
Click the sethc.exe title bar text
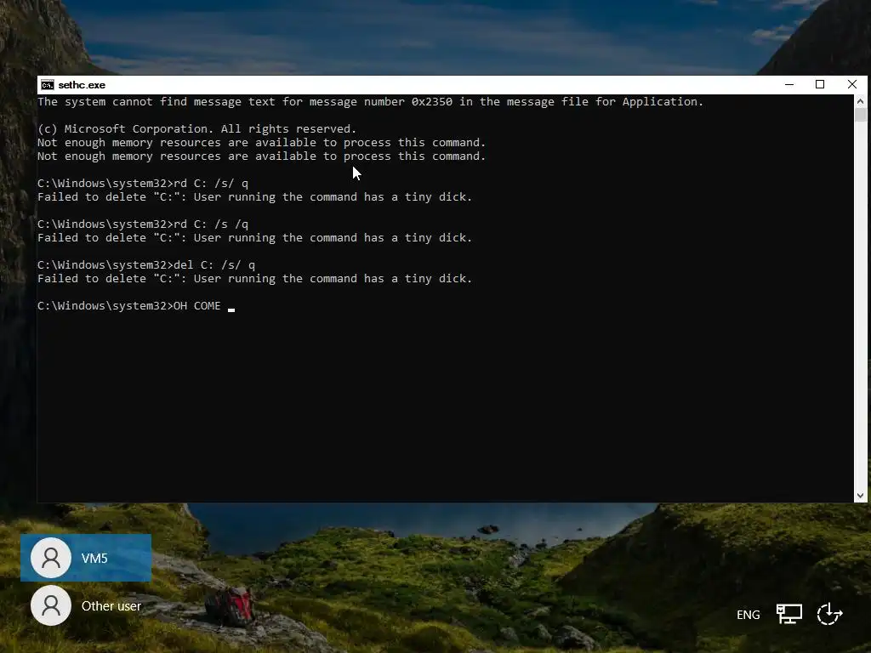82,85
